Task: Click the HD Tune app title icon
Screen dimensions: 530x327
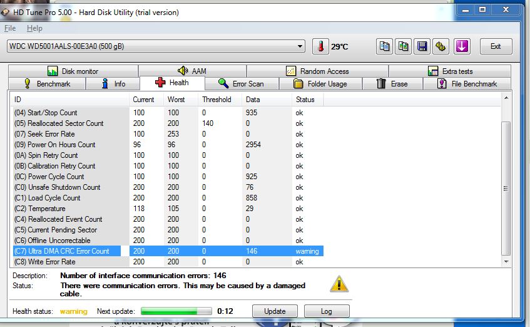Action: tap(5, 13)
